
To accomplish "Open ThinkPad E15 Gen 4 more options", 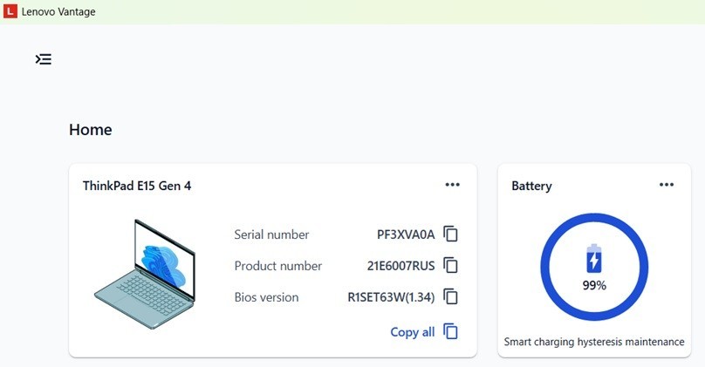I will 452,185.
